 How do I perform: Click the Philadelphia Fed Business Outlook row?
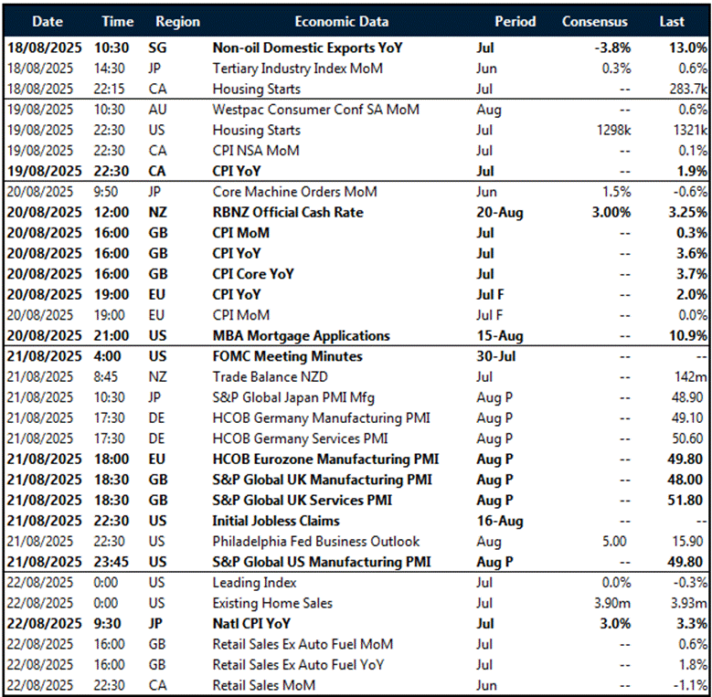pos(316,542)
